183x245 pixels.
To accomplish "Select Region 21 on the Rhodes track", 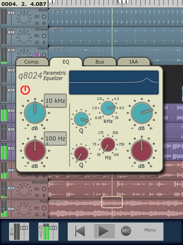I will pos(115,189).
